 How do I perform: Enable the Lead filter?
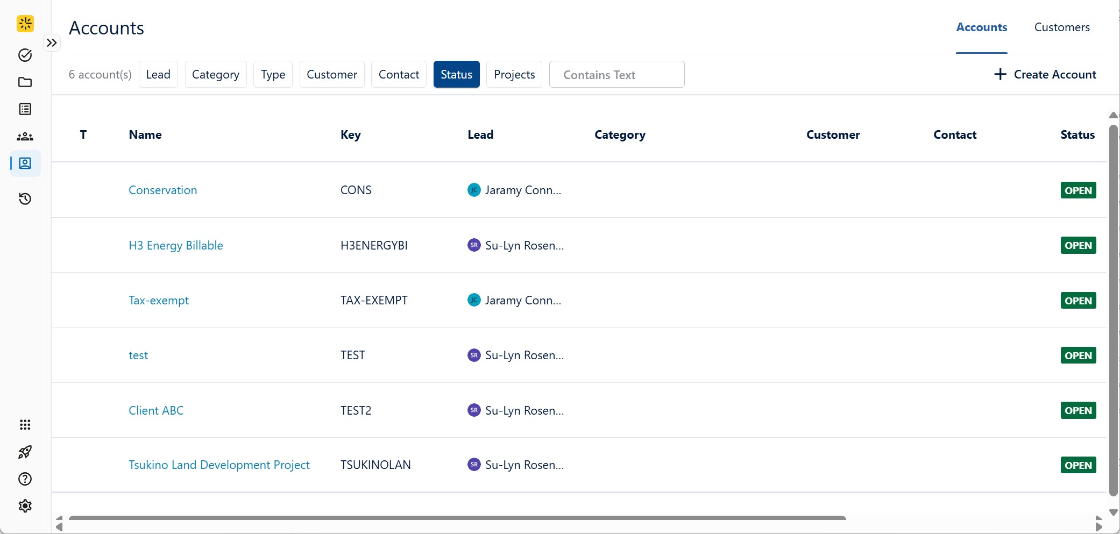[158, 74]
